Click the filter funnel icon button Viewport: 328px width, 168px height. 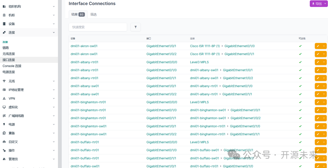pyautogui.click(x=135, y=27)
